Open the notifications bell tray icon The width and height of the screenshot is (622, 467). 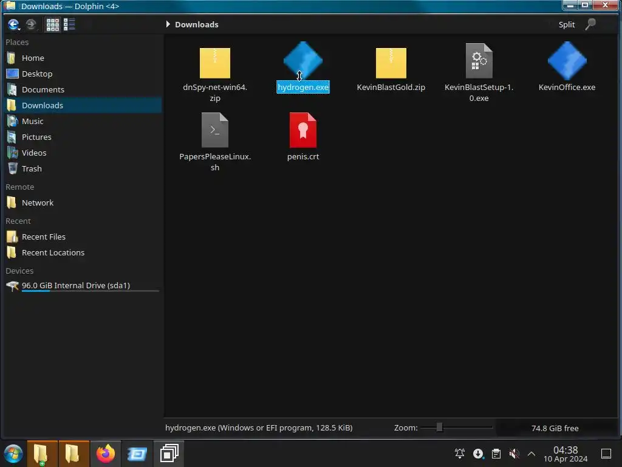pyautogui.click(x=460, y=454)
